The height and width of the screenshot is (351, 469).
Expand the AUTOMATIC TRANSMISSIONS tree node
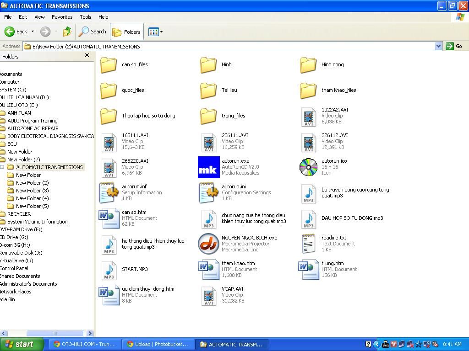(2, 167)
